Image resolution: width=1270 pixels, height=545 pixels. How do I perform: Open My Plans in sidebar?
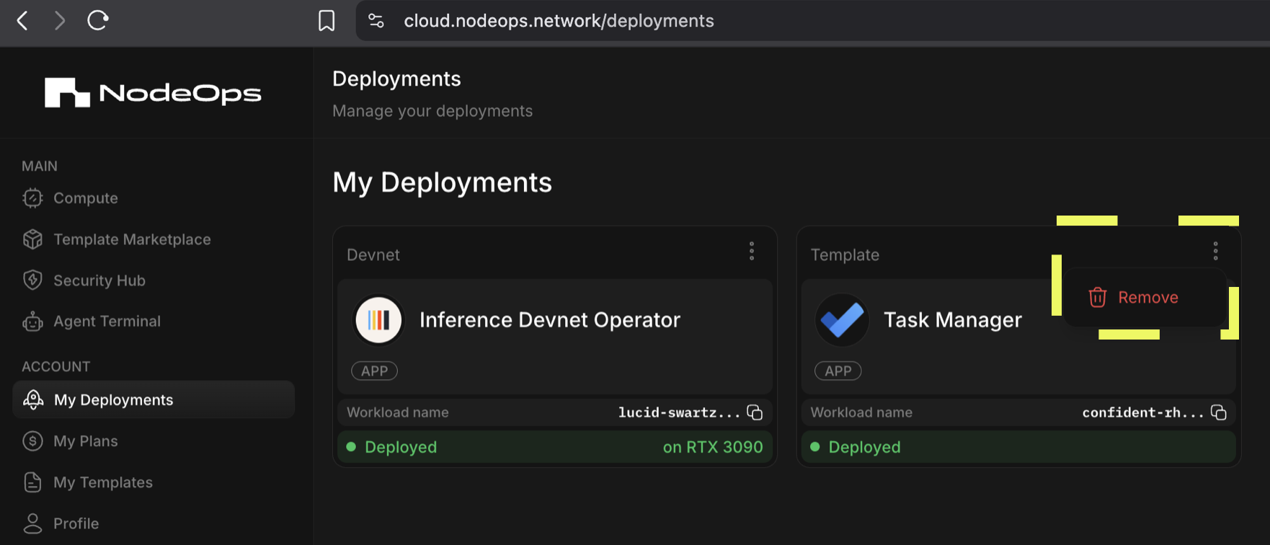click(85, 441)
